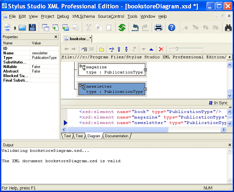Switch to the Documentation tab
The height and width of the screenshot is (192, 234).
point(117,136)
